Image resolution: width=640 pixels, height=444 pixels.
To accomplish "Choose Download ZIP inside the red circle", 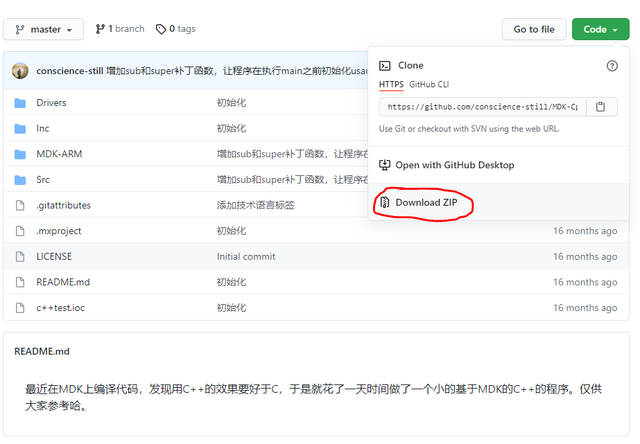I will coord(426,203).
